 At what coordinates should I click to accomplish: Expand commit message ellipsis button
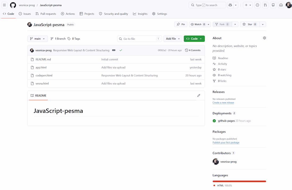pyautogui.click(x=114, y=50)
